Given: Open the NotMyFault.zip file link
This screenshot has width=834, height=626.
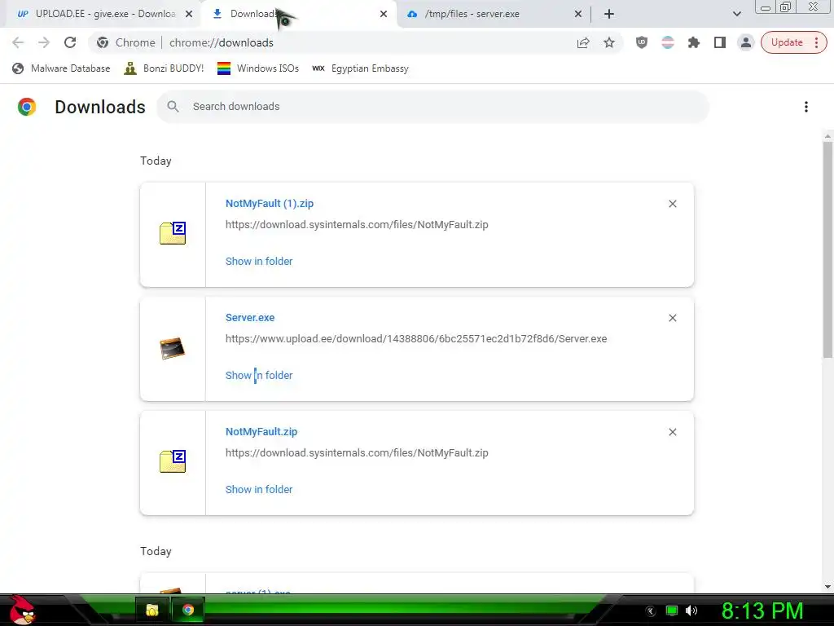Looking at the screenshot, I should tap(261, 432).
